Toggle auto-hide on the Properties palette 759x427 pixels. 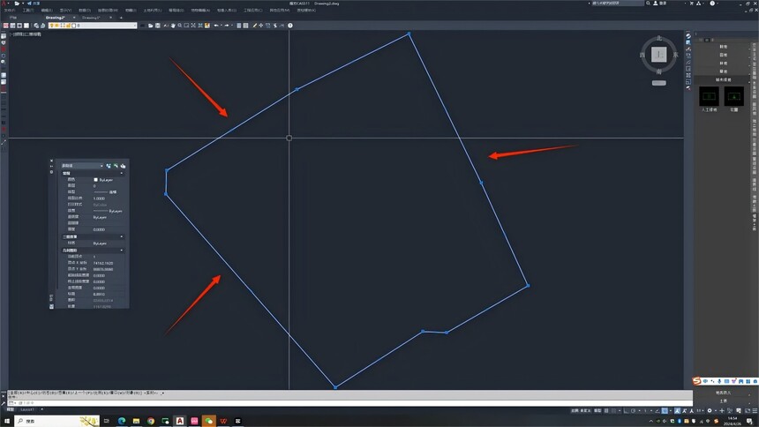point(52,166)
